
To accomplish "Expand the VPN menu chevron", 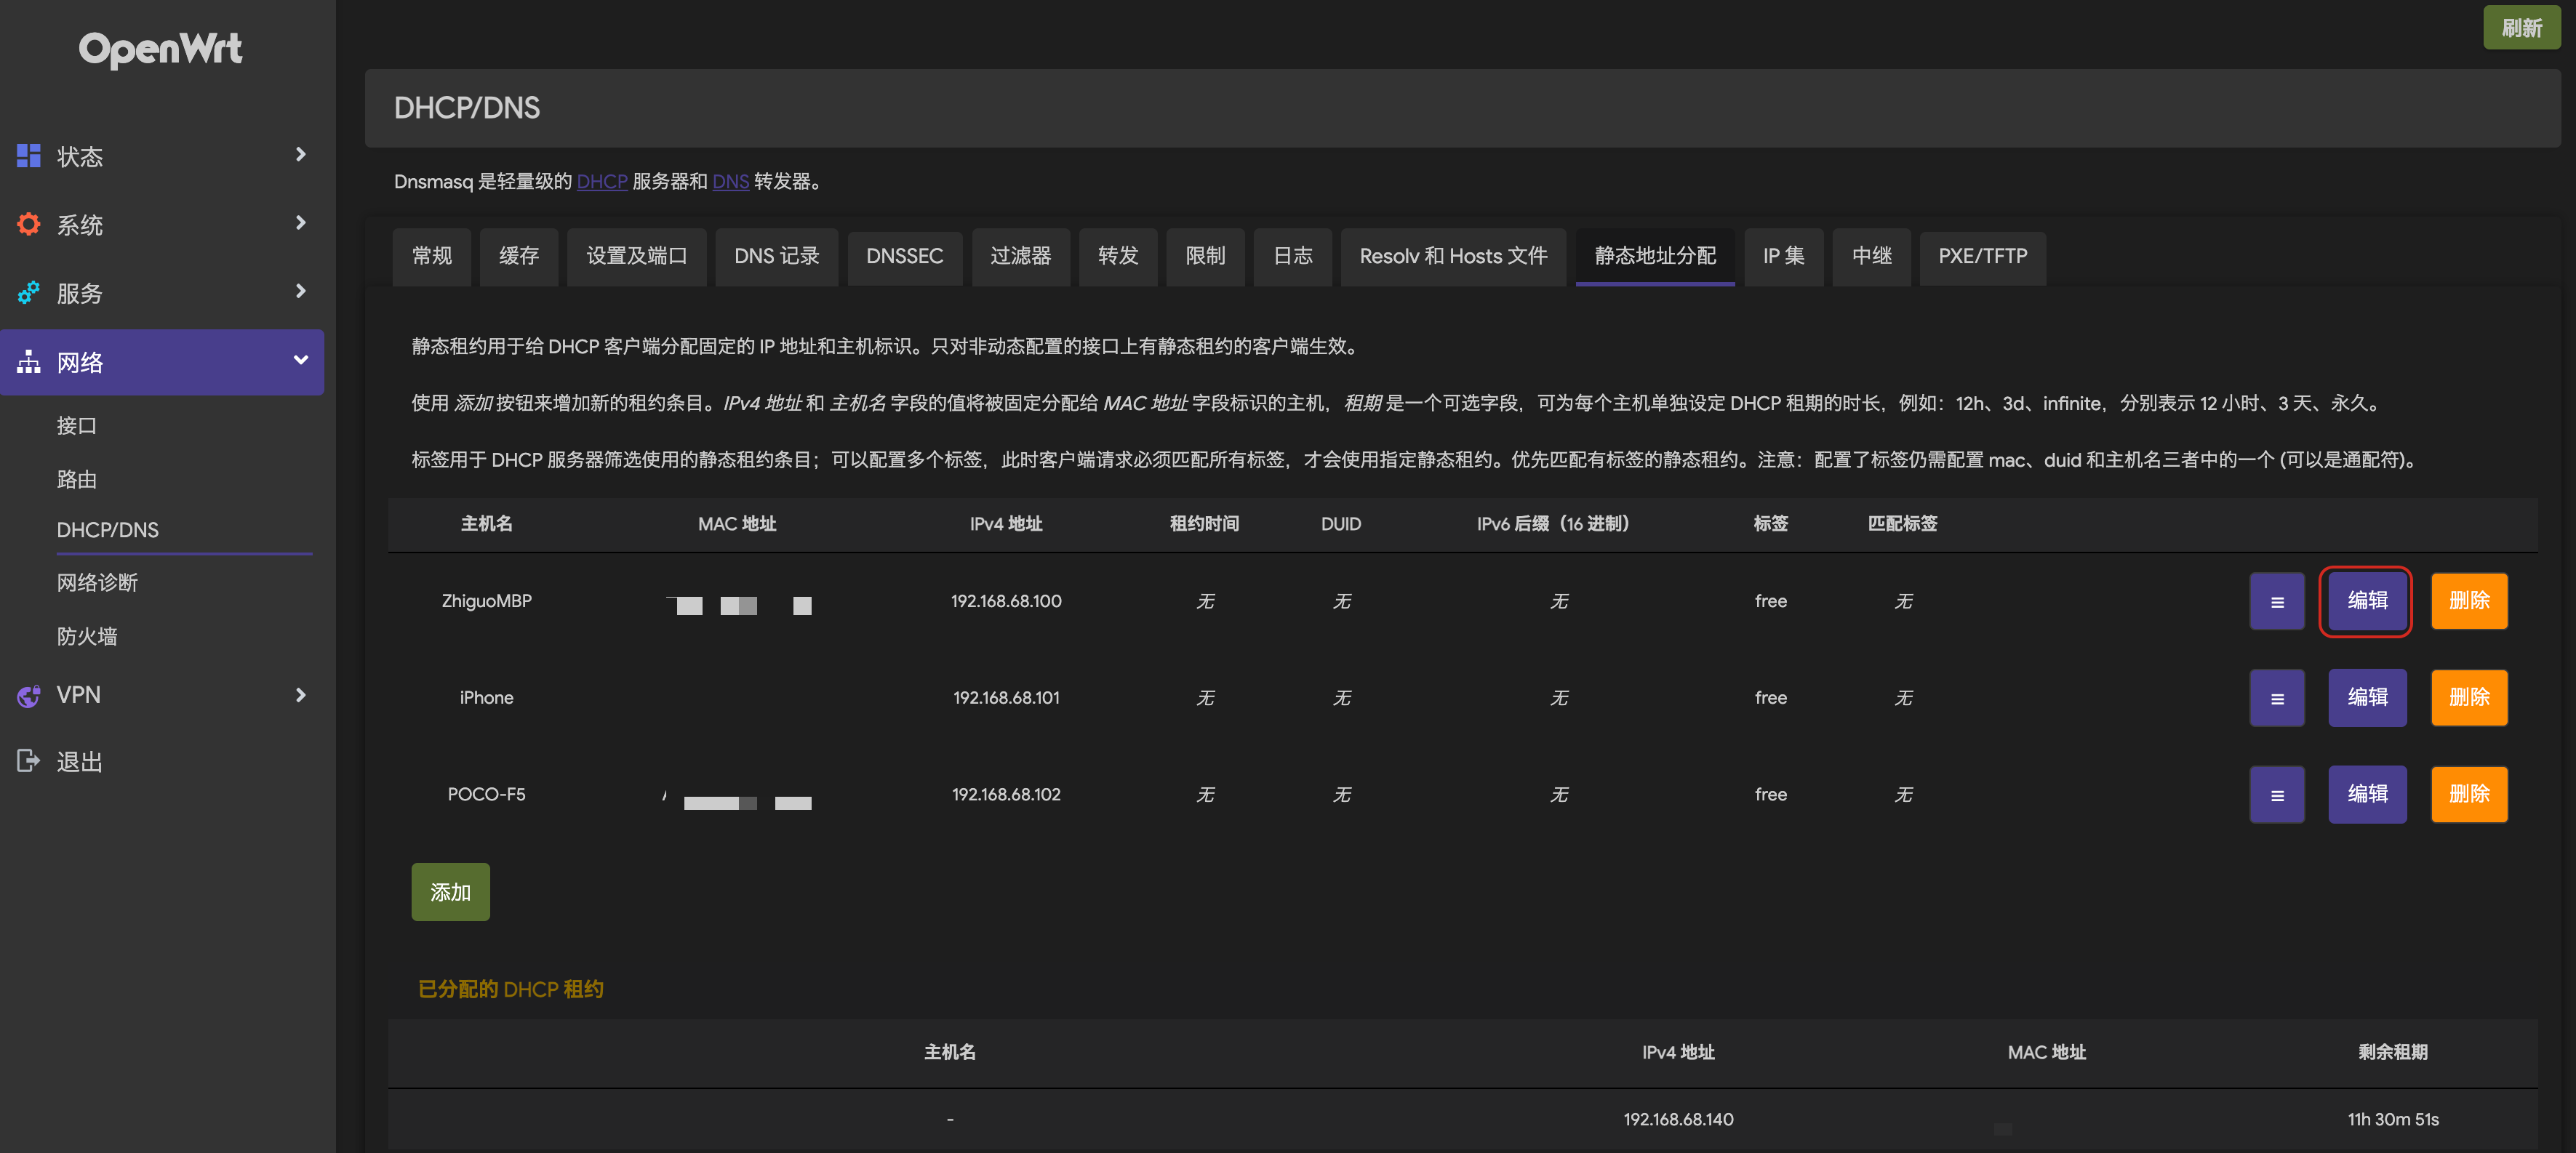I will click(x=300, y=695).
